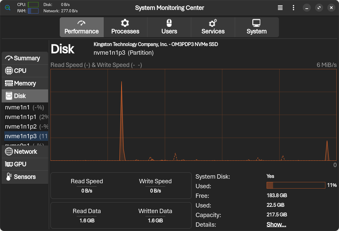Open GPU performance view
Viewport: 339px width, 231px height.
[25, 164]
